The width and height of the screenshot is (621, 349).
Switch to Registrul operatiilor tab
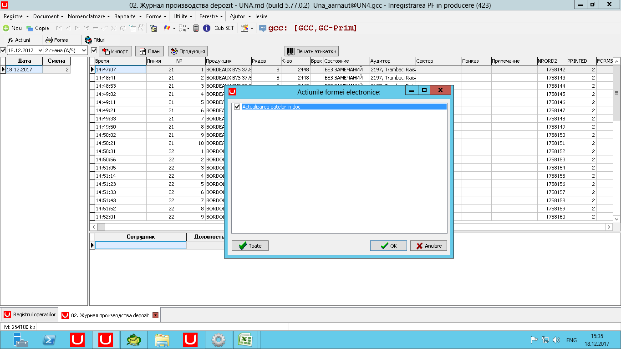(30, 314)
